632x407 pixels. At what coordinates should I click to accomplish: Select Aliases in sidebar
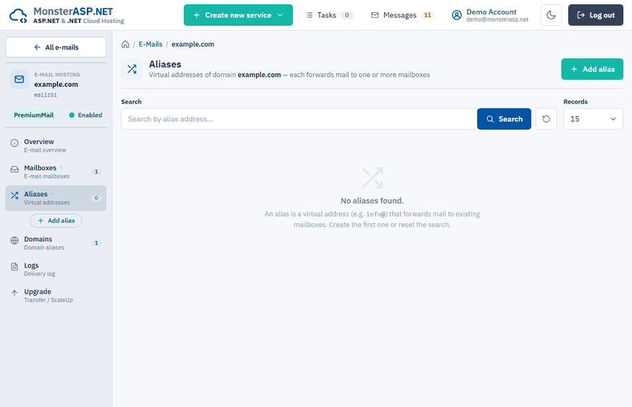[56, 198]
